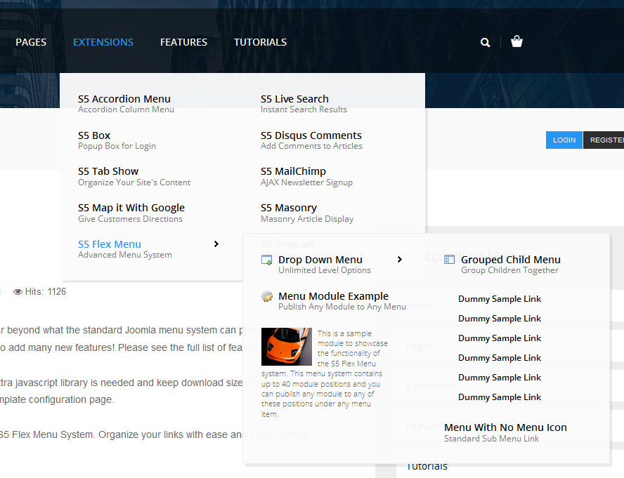Image resolution: width=624 pixels, height=478 pixels.
Task: Open the TUTORIALS menu
Action: (260, 42)
